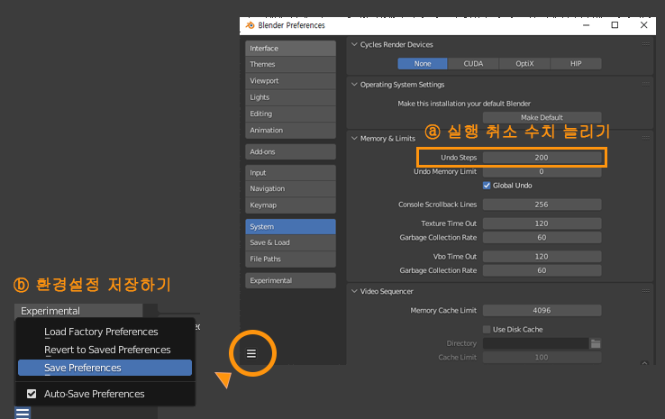Viewport: 665px width, 419px height.
Task: Select HIP as Cycles render device
Action: tap(576, 64)
